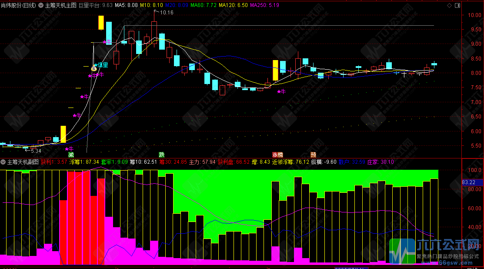This screenshot has width=484, height=269.
Task: Click the 10.16 high price label
Action: point(167,13)
